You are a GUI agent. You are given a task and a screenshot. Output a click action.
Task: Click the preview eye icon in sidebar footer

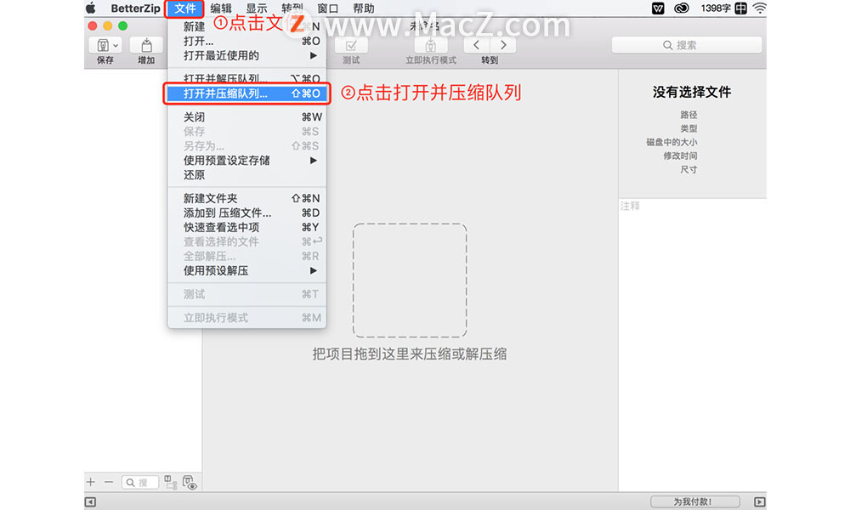pyautogui.click(x=190, y=482)
